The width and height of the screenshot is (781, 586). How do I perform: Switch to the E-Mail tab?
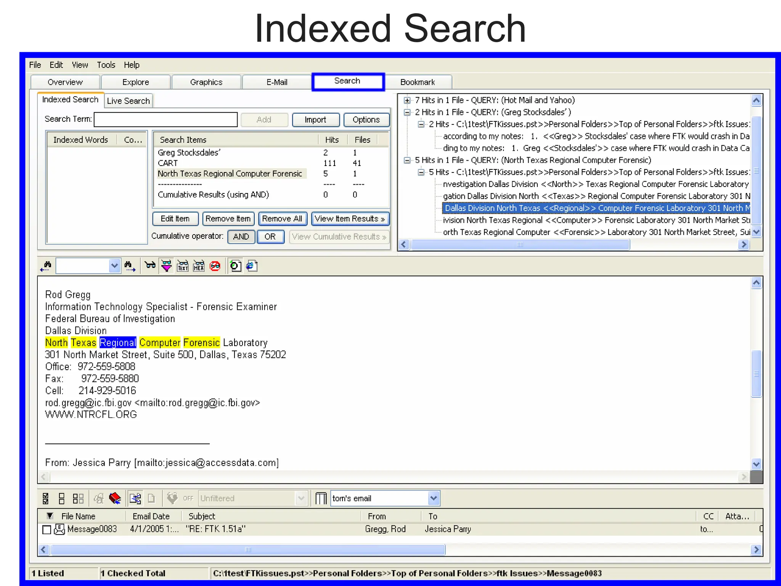click(277, 82)
